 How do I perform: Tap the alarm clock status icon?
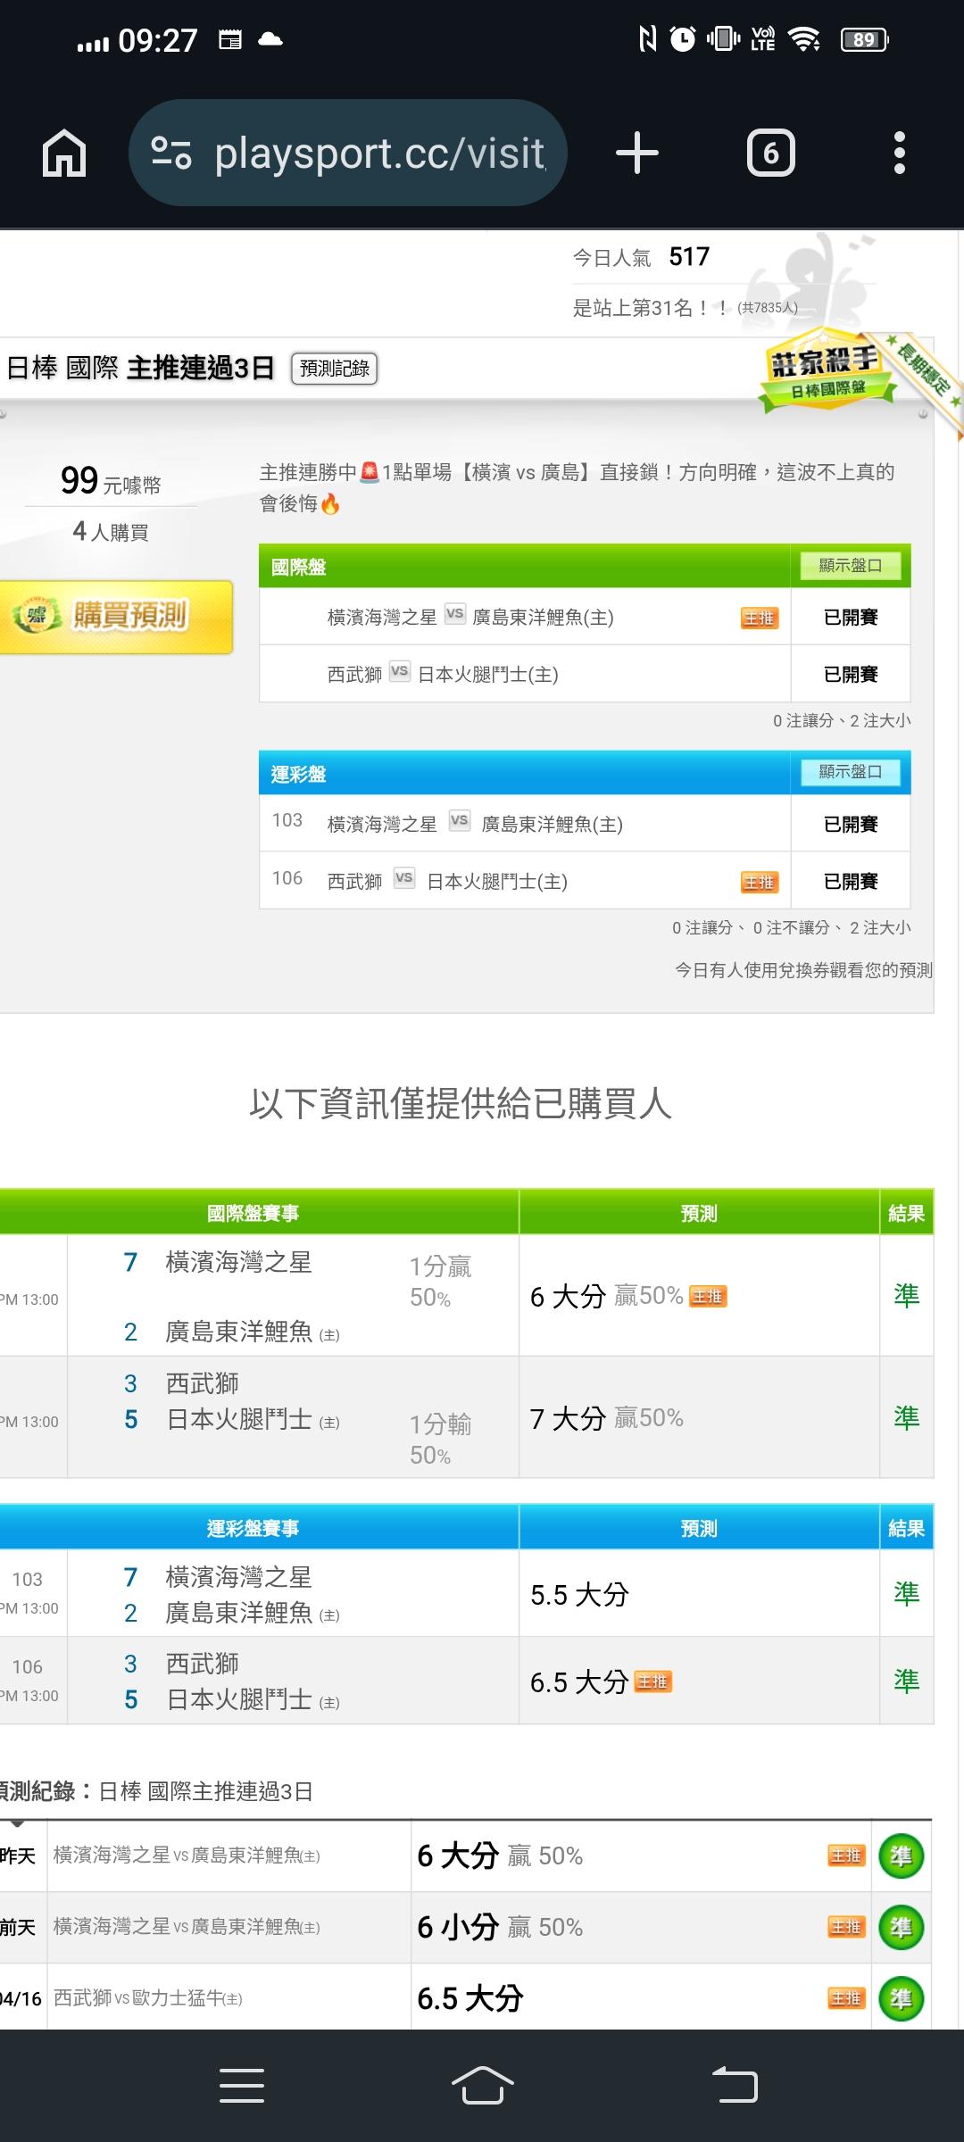tap(683, 38)
